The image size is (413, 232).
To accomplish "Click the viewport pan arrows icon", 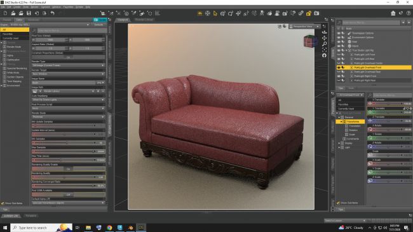I will [324, 38].
